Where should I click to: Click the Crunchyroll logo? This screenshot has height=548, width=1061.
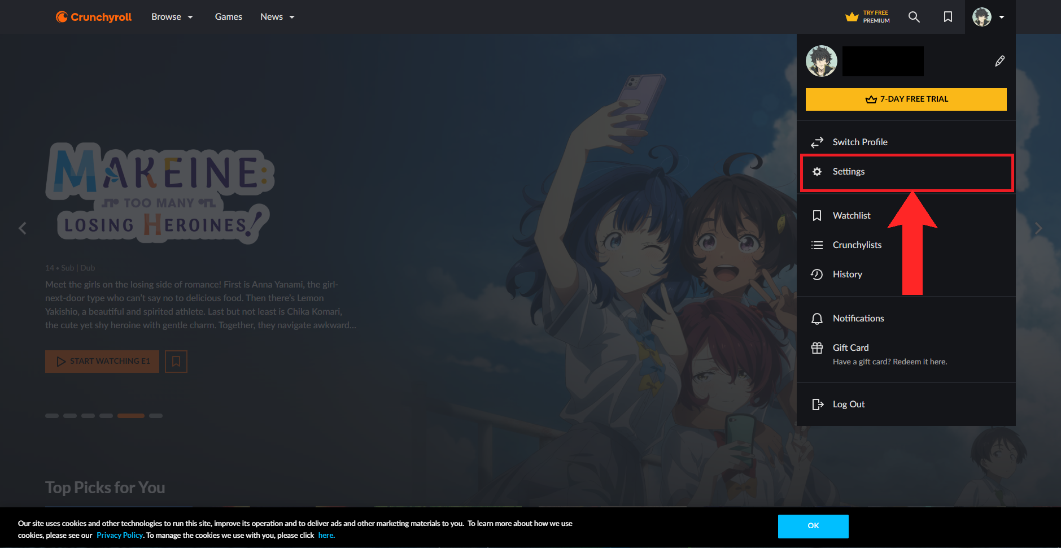(x=94, y=17)
